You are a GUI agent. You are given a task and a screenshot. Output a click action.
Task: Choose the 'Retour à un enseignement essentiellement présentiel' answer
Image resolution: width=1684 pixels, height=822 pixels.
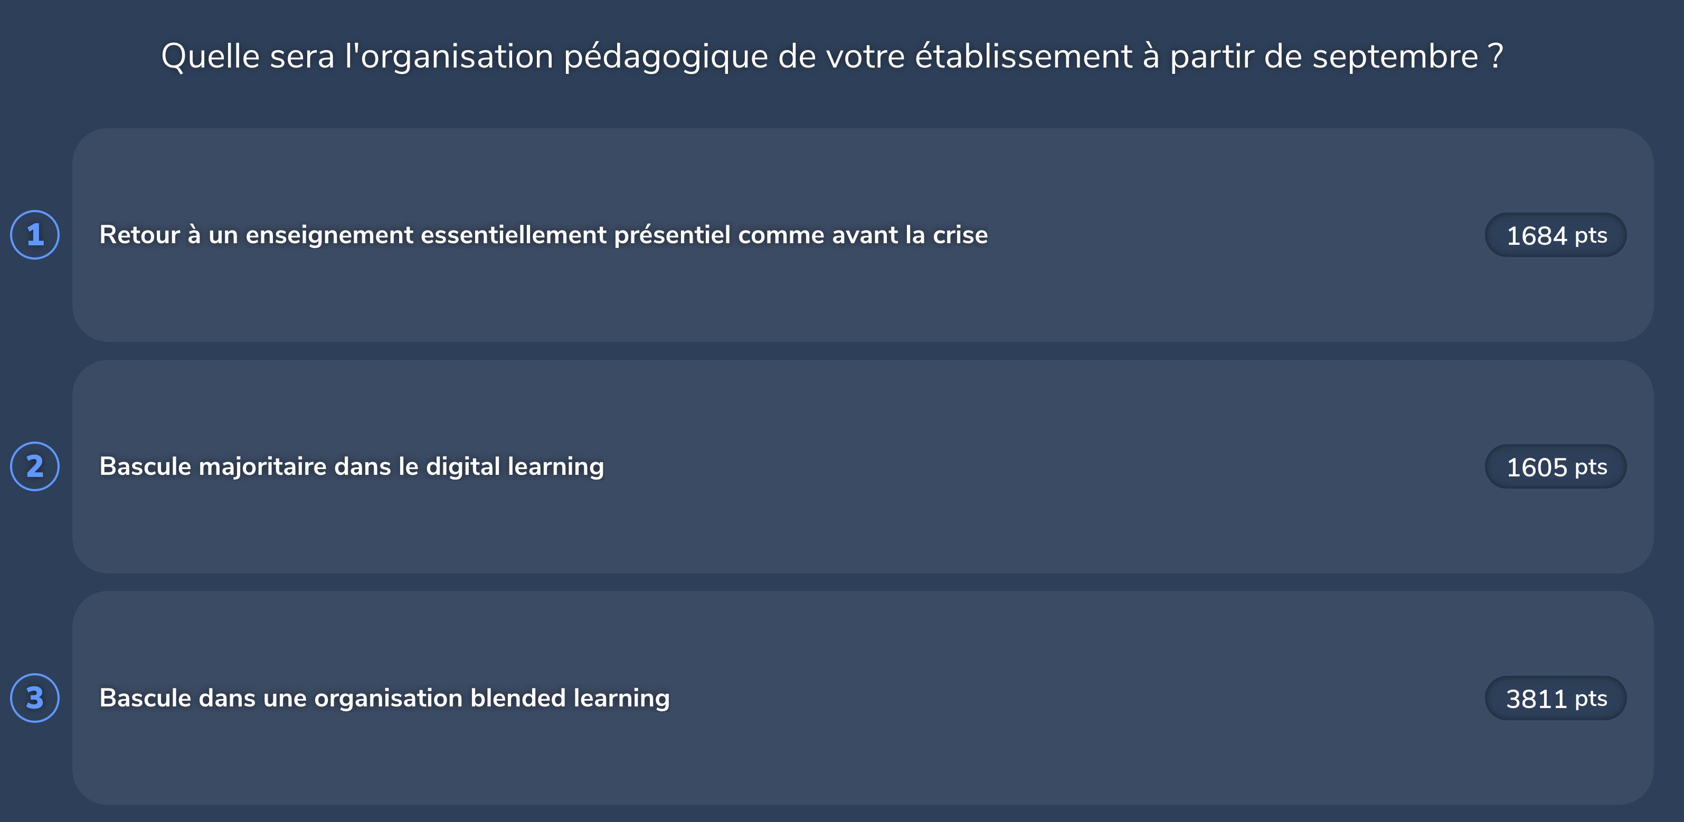(x=543, y=235)
